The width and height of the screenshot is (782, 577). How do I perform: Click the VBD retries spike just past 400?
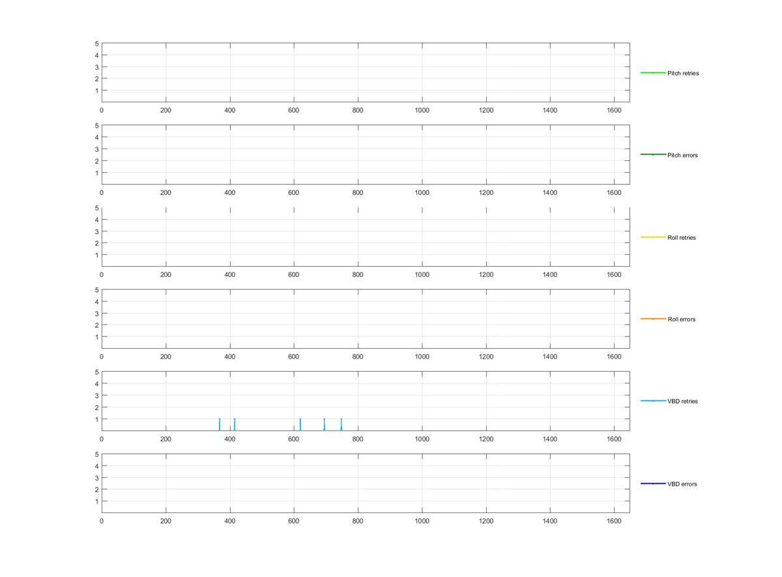pyautogui.click(x=235, y=424)
